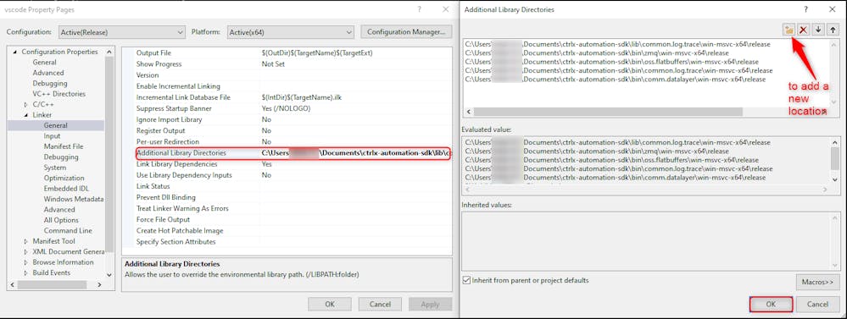Select Link Library Dependencies property
The width and height of the screenshot is (847, 319).
point(293,164)
